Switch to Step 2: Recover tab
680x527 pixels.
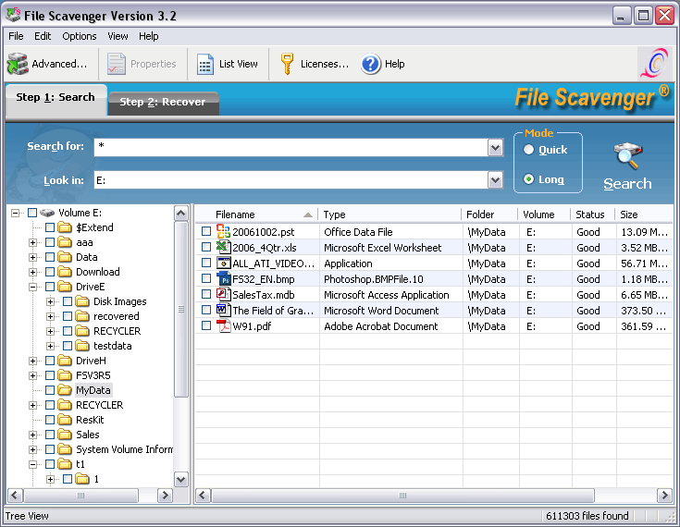(163, 102)
